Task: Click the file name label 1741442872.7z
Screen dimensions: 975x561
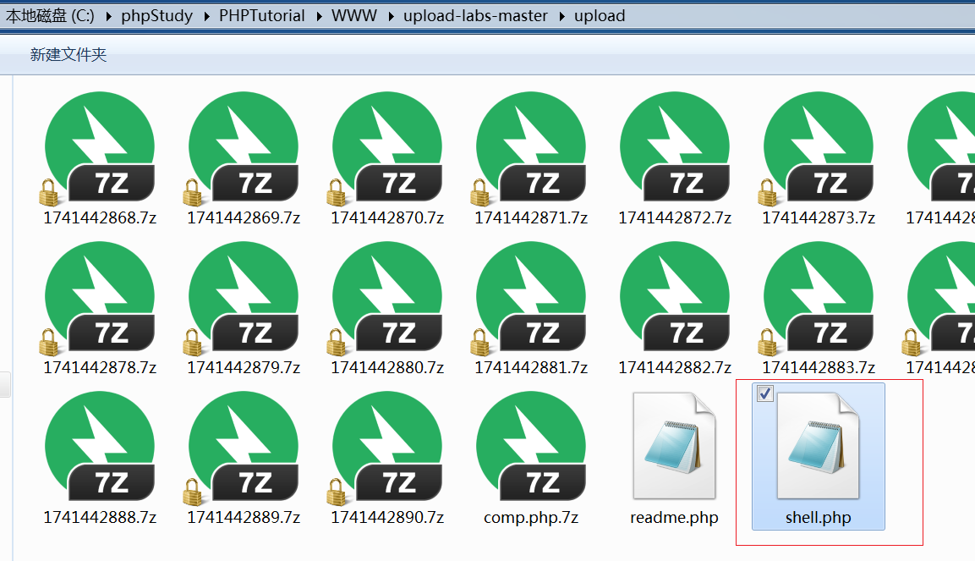Action: click(x=674, y=217)
